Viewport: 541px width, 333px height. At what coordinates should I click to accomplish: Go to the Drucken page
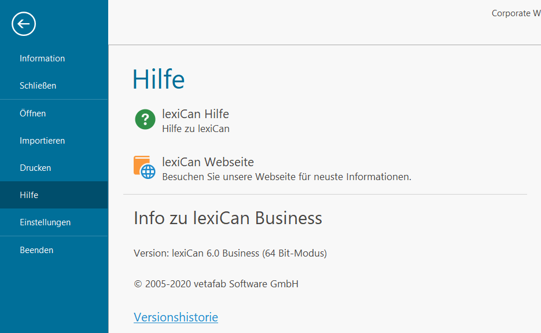click(54, 168)
